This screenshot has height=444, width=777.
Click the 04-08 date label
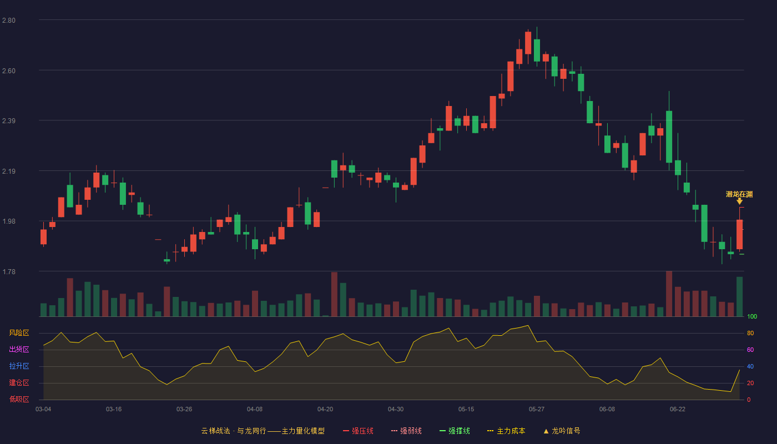tap(255, 409)
